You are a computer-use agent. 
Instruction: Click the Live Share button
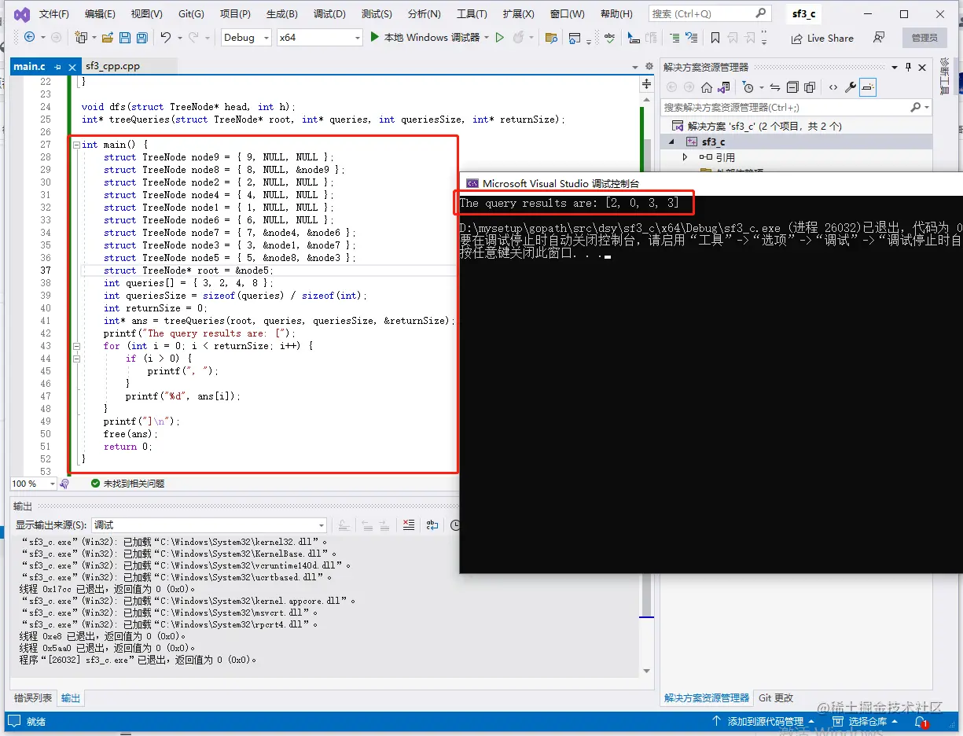(x=822, y=38)
